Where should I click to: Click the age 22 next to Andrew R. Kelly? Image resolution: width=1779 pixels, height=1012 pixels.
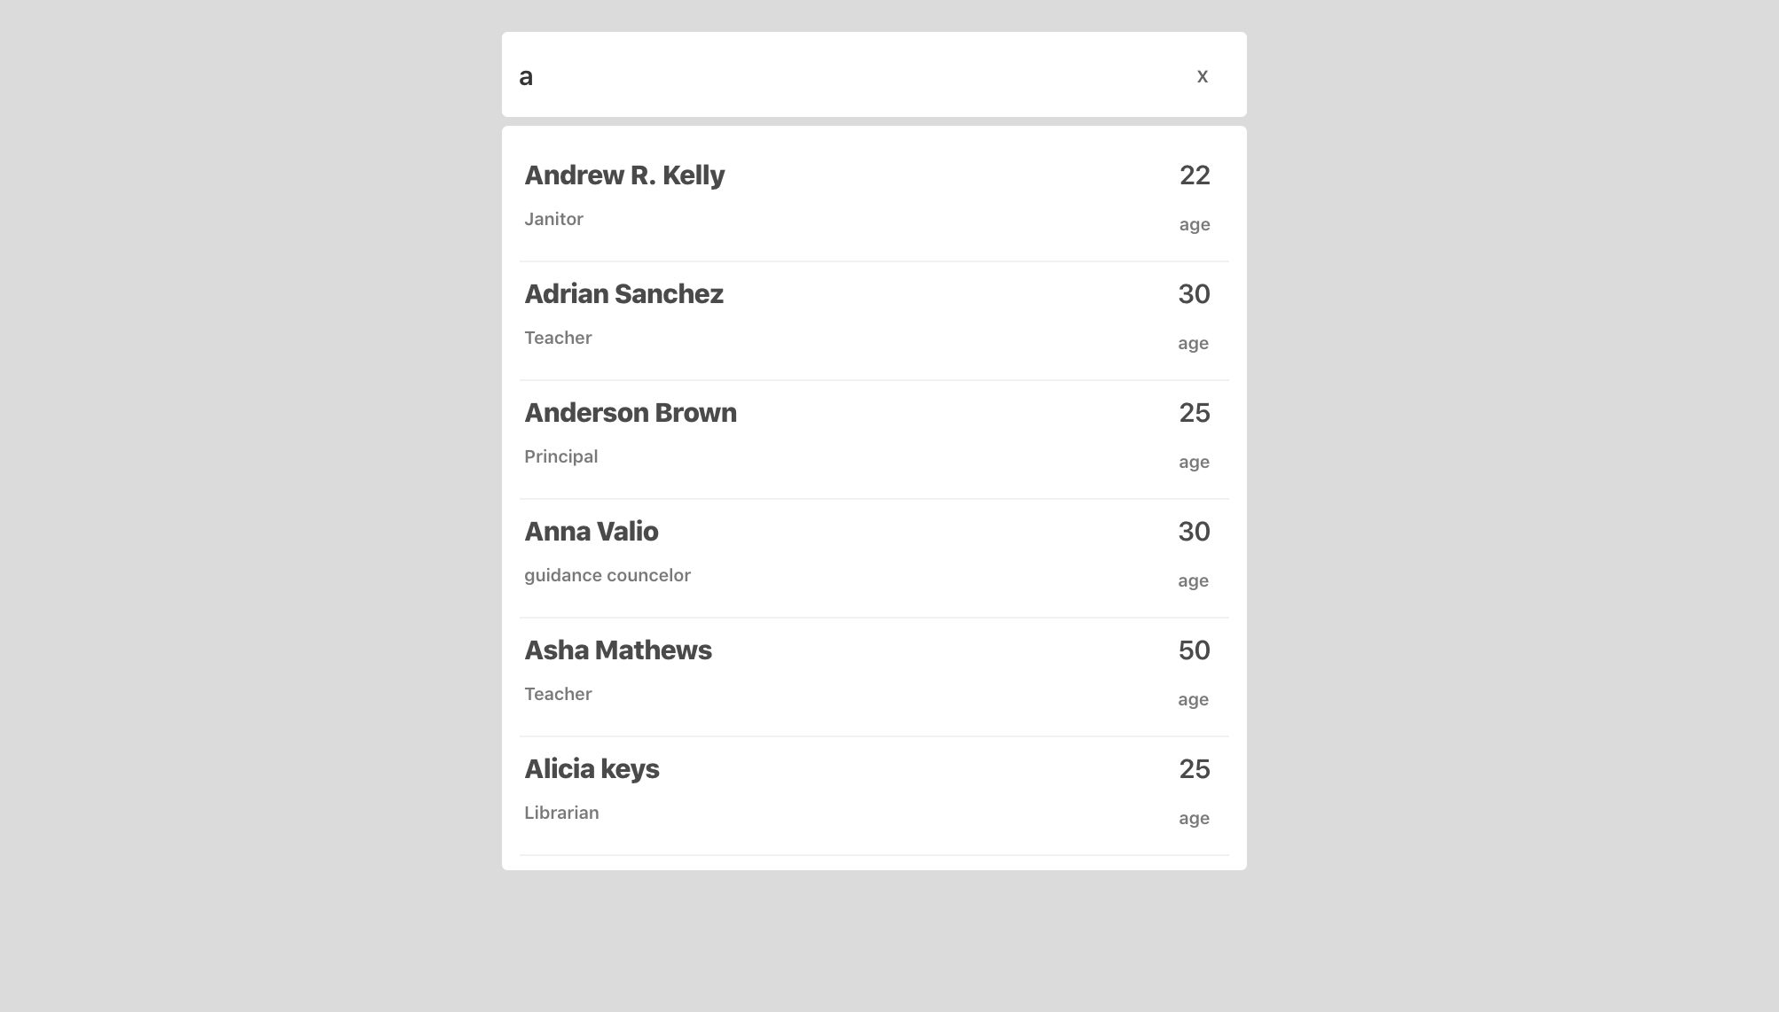click(x=1195, y=175)
